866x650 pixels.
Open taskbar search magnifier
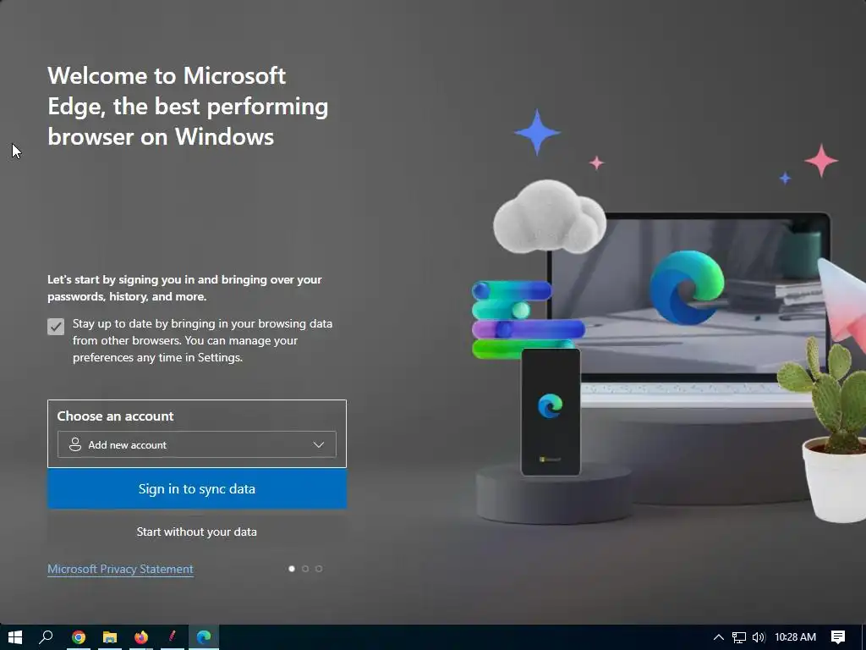pyautogui.click(x=47, y=637)
